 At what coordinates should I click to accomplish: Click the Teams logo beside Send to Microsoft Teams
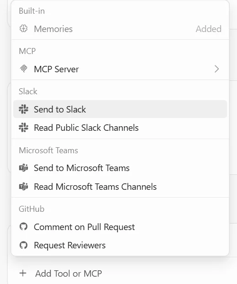pos(24,168)
